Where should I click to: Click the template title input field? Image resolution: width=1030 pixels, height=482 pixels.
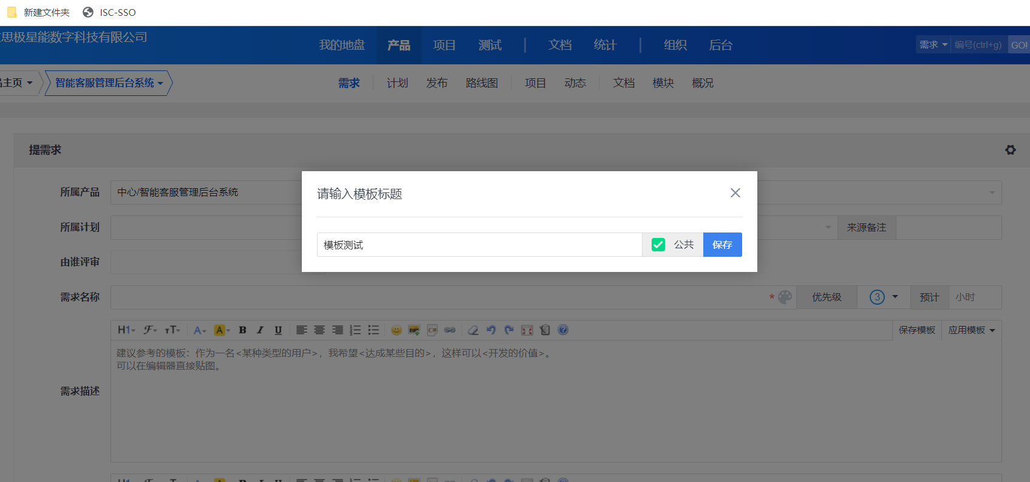coord(479,245)
